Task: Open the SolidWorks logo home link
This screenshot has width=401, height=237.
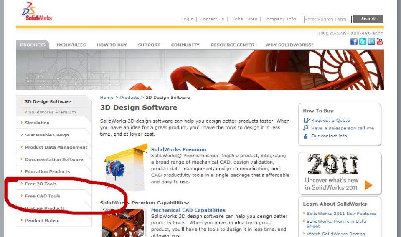Action: (37, 12)
